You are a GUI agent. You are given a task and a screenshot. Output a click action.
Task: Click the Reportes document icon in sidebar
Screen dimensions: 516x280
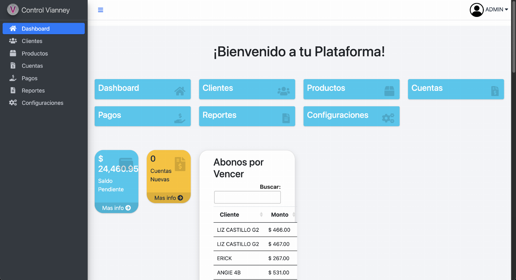[x=12, y=90]
